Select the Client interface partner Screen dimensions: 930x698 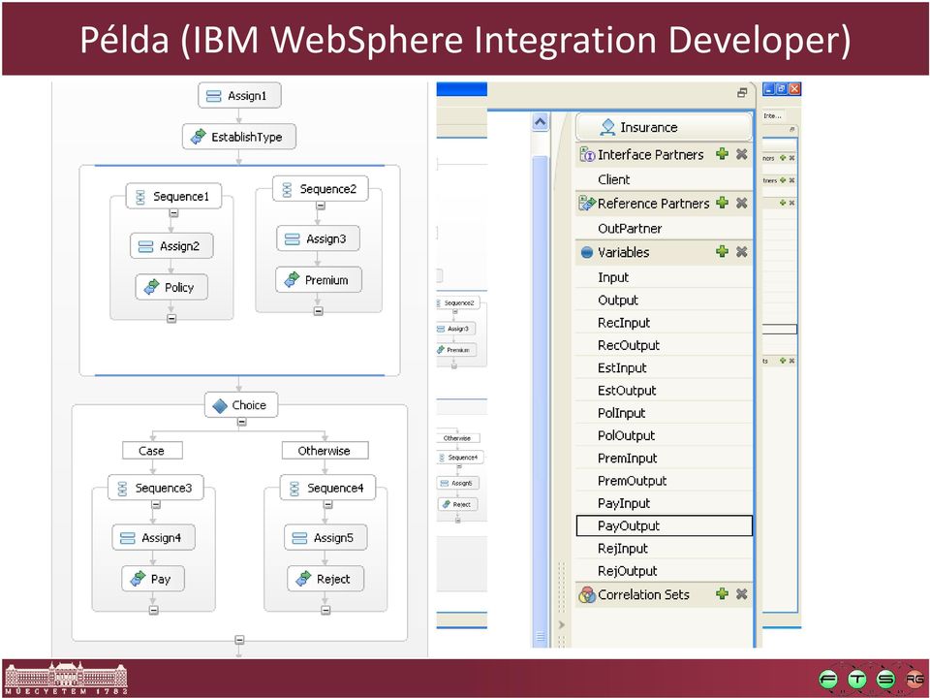pos(664,179)
